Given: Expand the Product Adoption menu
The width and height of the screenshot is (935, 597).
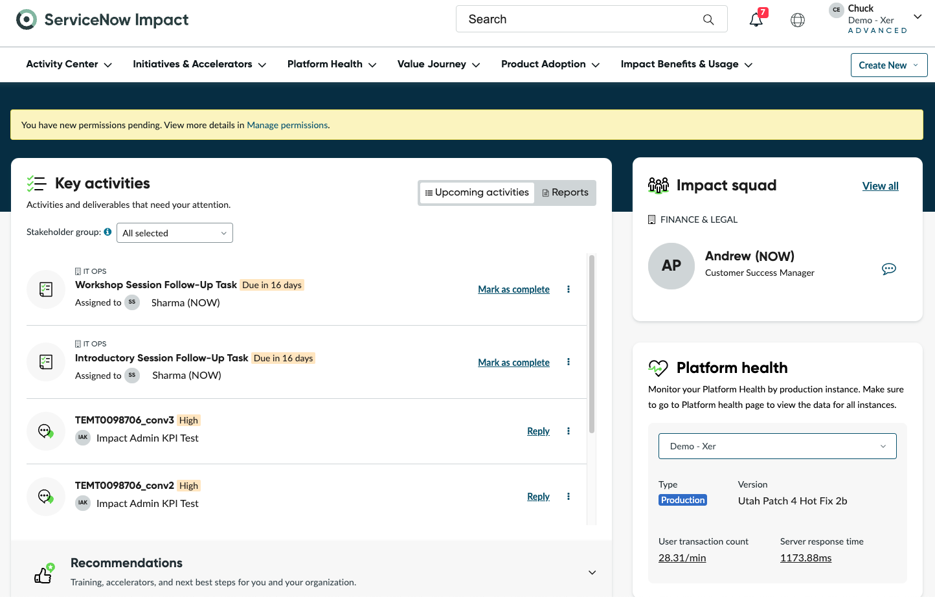Looking at the screenshot, I should pyautogui.click(x=551, y=64).
